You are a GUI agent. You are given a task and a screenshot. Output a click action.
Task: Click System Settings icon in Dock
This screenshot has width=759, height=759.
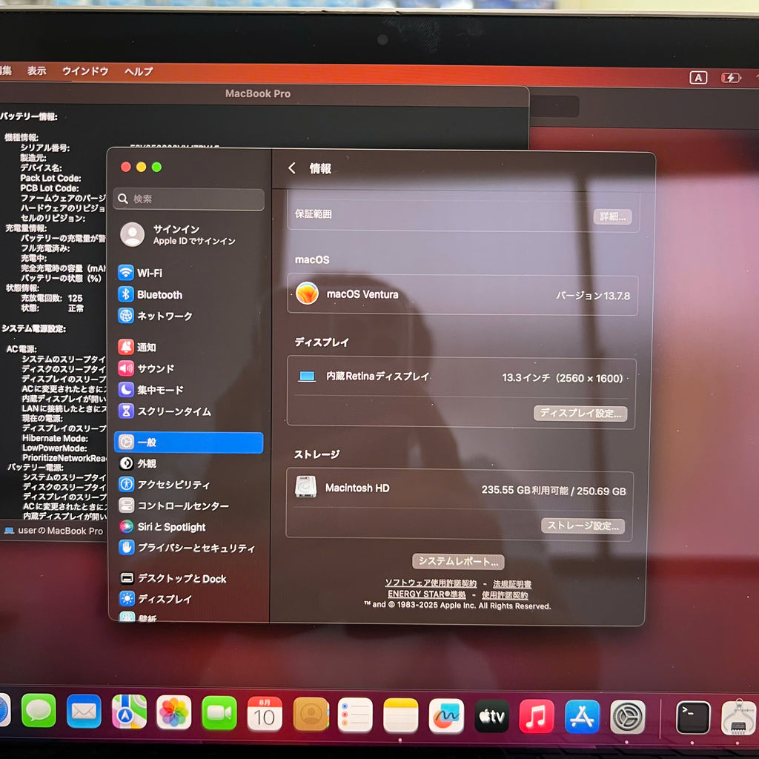click(627, 717)
